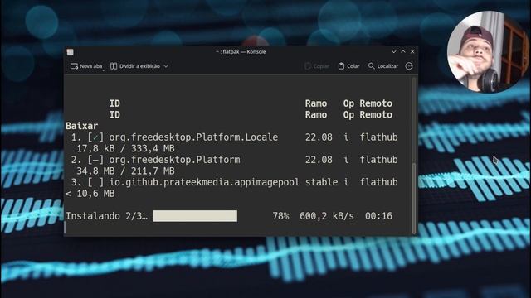Paste with the Colar button
The image size is (531, 298).
pyautogui.click(x=348, y=66)
